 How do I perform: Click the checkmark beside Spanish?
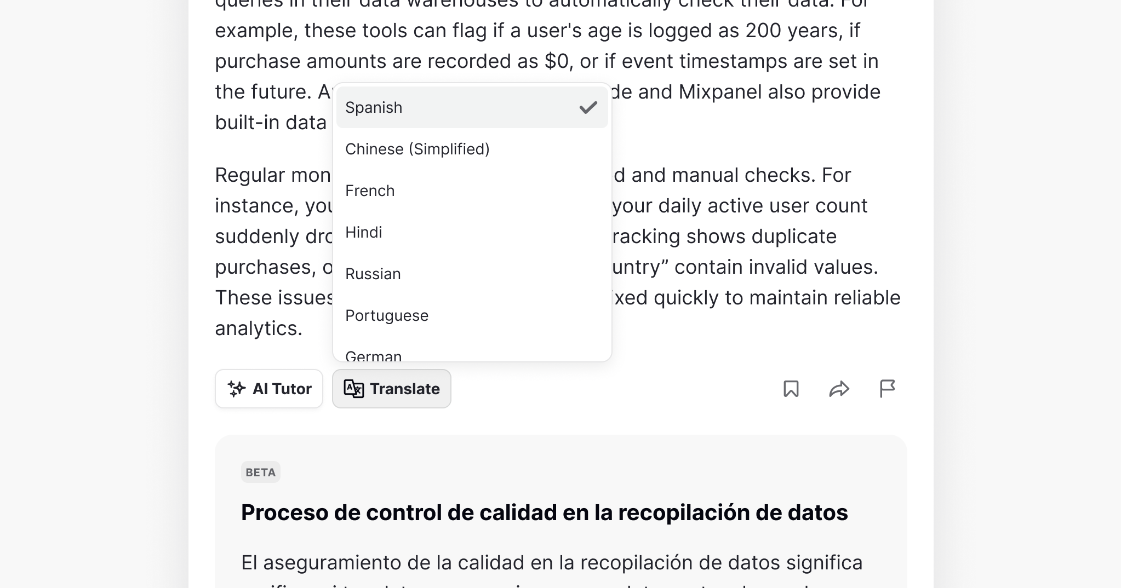click(588, 107)
